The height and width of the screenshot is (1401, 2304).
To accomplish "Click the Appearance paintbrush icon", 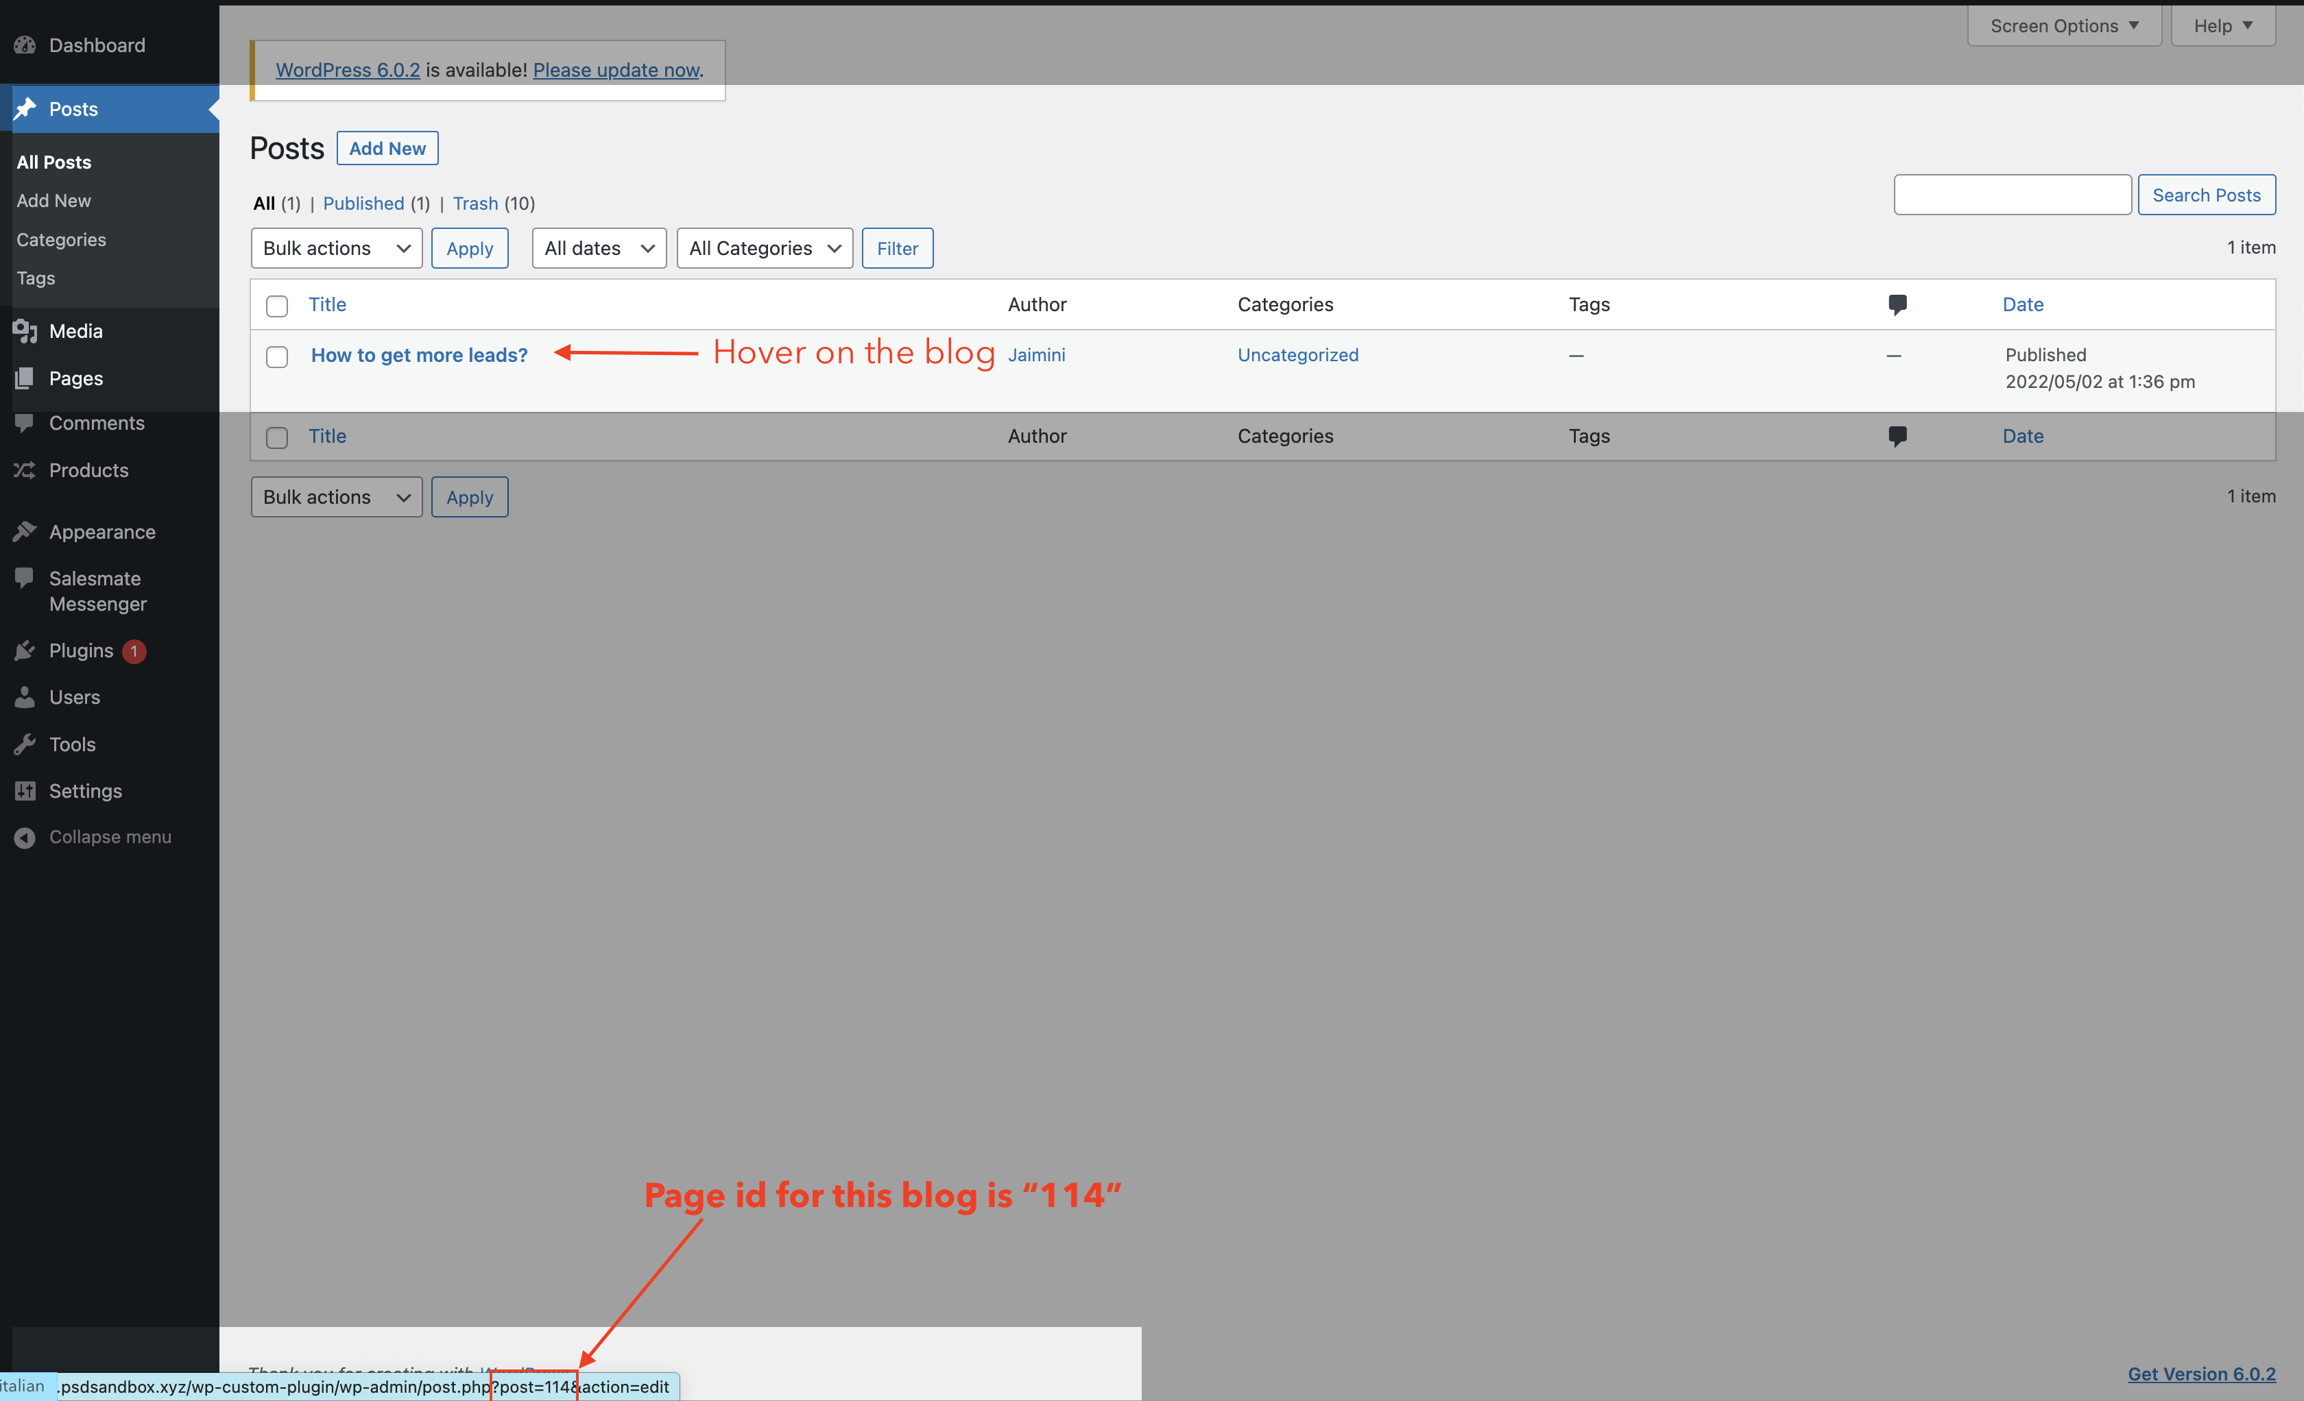I will tap(25, 532).
